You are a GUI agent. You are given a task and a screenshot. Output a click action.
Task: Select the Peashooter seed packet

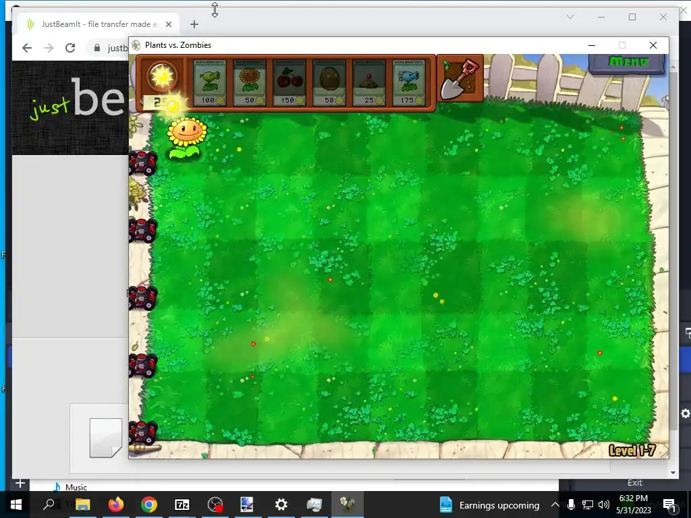[209, 83]
